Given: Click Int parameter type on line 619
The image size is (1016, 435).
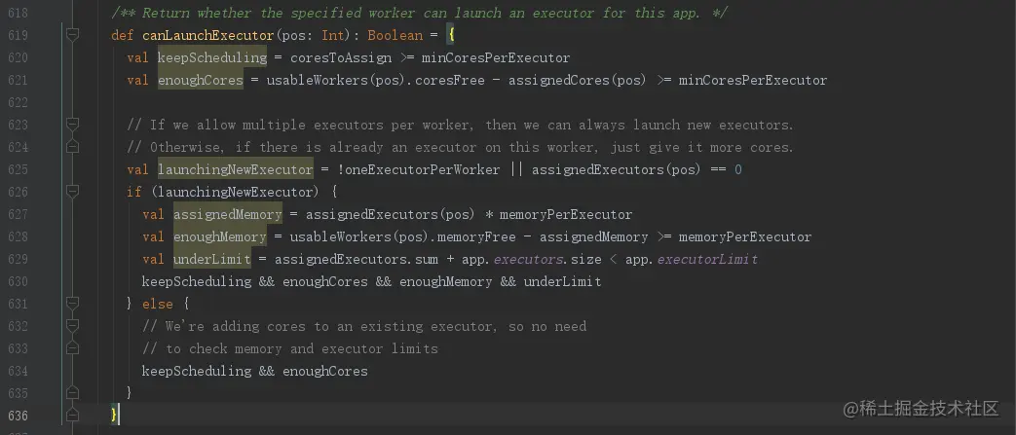Looking at the screenshot, I should pyautogui.click(x=333, y=35).
